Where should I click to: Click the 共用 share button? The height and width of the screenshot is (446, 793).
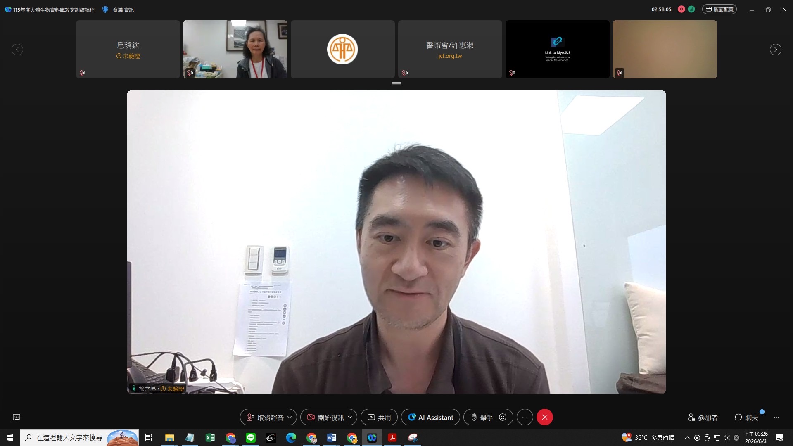379,418
